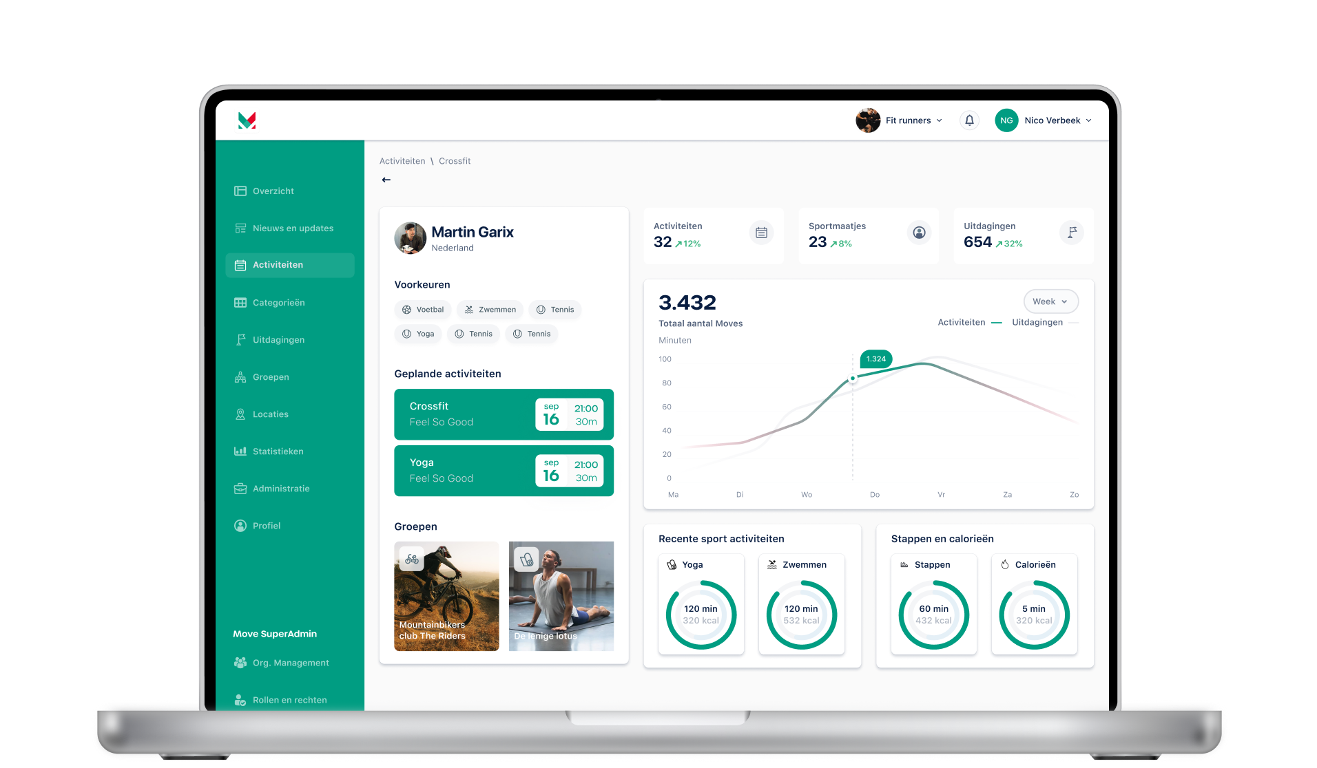Open the Week period dropdown
The height and width of the screenshot is (768, 1317).
click(1050, 301)
